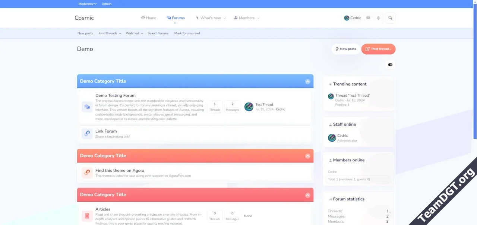The height and width of the screenshot is (225, 477).
Task: Click the Find this theme link icon
Action: click(x=87, y=173)
